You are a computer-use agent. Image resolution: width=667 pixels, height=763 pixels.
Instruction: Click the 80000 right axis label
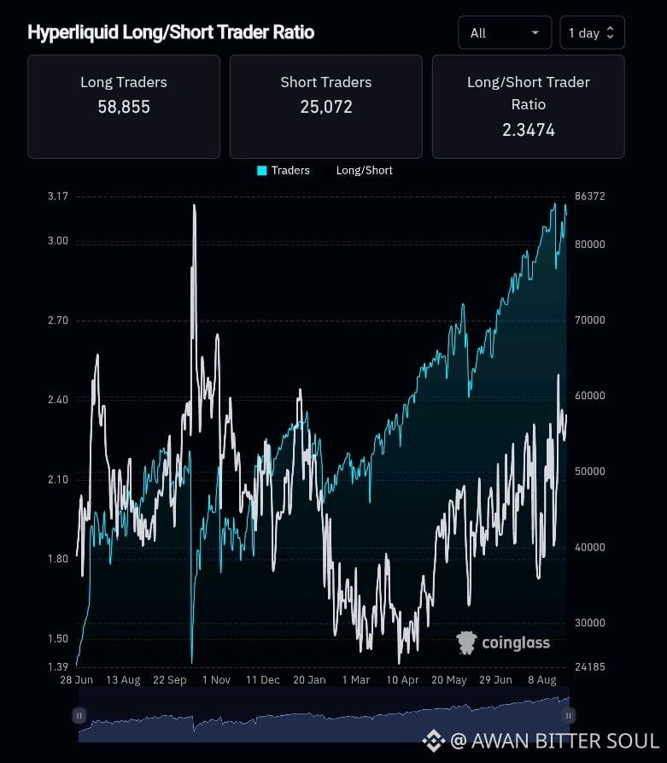[589, 244]
